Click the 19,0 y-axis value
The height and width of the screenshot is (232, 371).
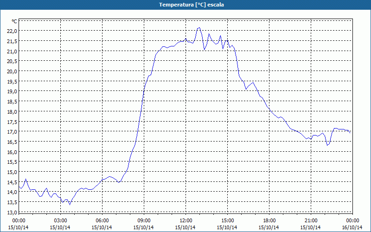pyautogui.click(x=12, y=91)
